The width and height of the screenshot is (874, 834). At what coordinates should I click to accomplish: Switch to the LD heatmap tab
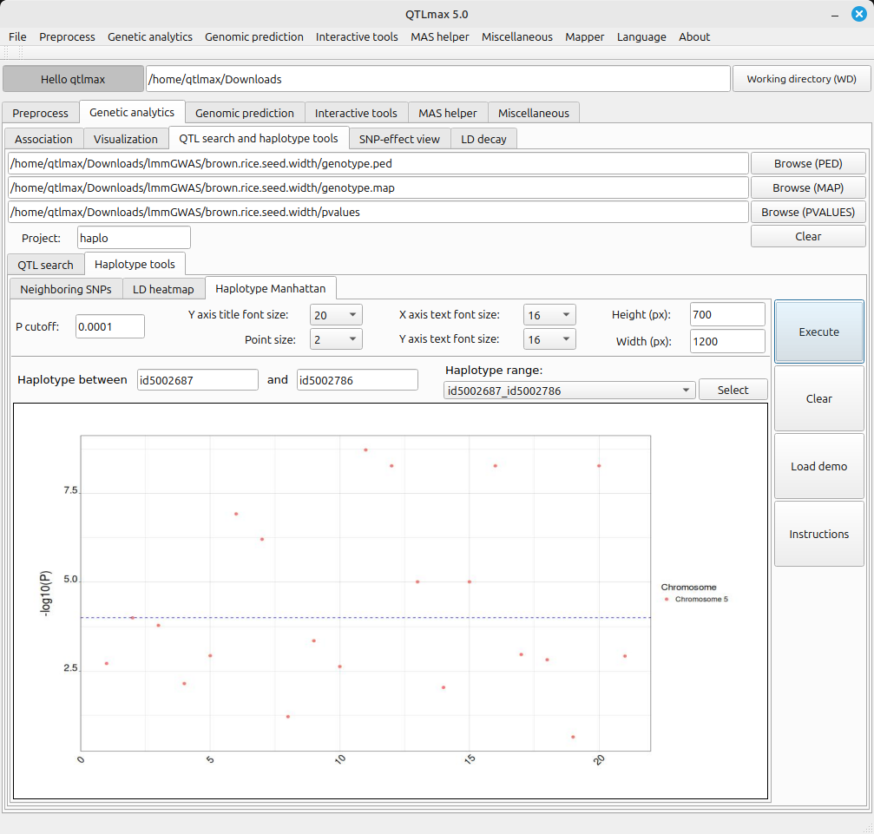tap(163, 289)
